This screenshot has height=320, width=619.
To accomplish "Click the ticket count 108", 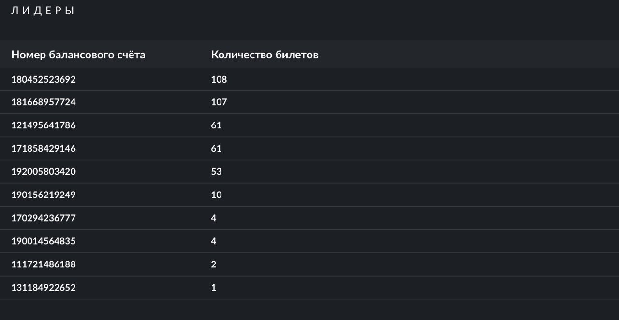I will point(219,79).
